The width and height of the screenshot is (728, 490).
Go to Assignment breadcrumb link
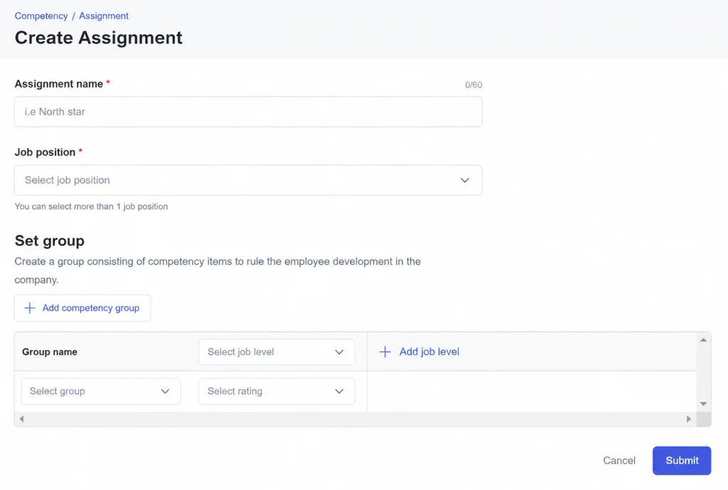pyautogui.click(x=104, y=16)
